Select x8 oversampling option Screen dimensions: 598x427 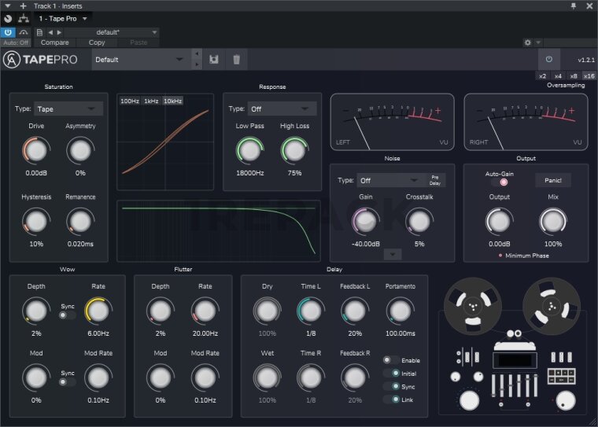pos(573,75)
